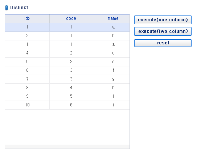
Task: Sort by the code column header
Action: (71, 18)
